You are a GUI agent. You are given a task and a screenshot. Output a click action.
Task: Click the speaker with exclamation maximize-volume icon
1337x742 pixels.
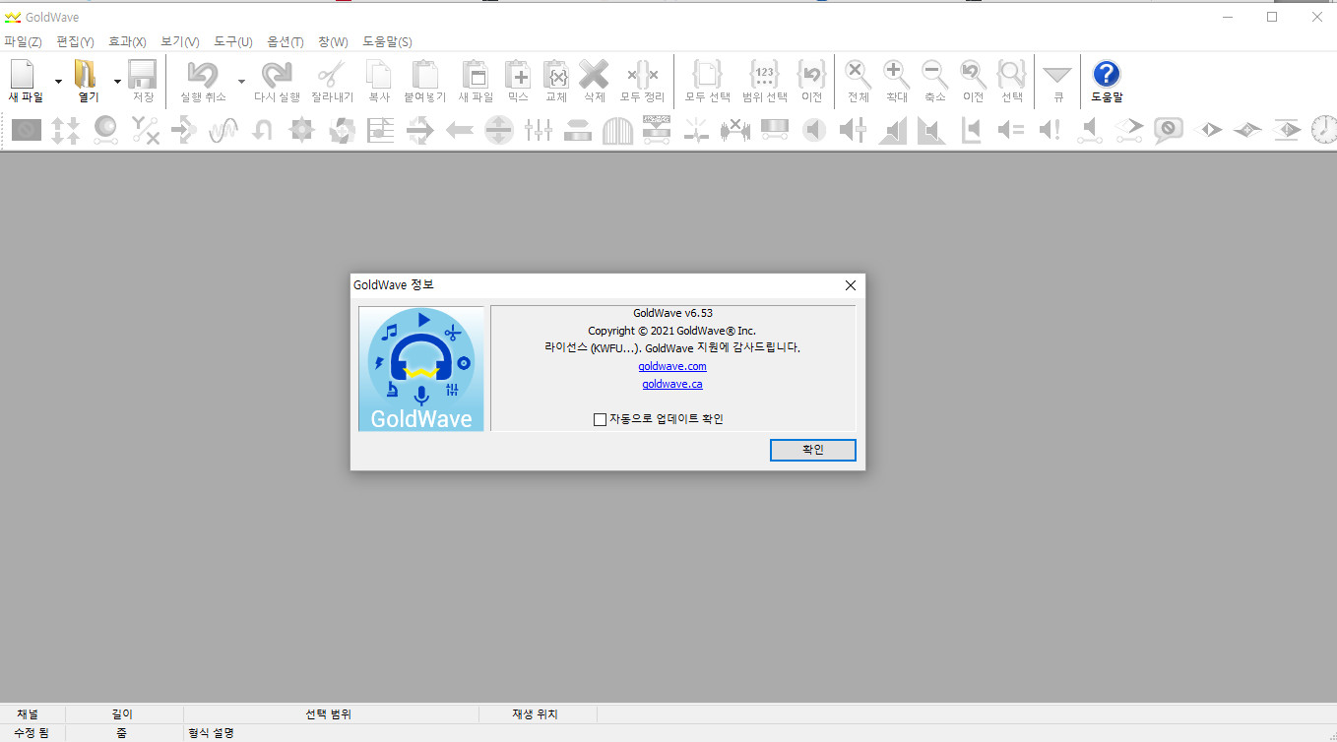tap(1050, 129)
